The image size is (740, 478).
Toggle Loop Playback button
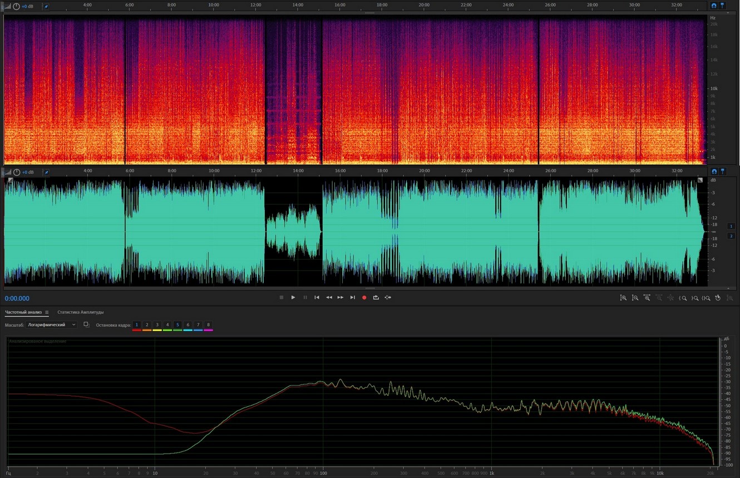point(376,297)
